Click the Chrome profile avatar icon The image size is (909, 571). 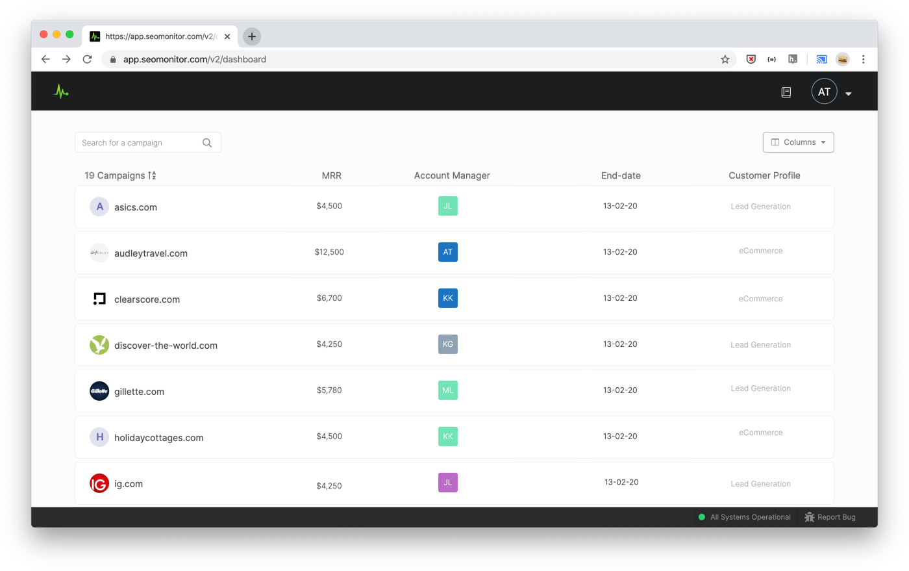[842, 59]
